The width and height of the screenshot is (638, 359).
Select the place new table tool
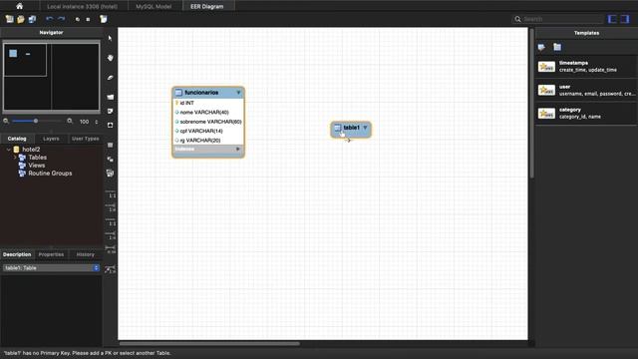pos(110,145)
